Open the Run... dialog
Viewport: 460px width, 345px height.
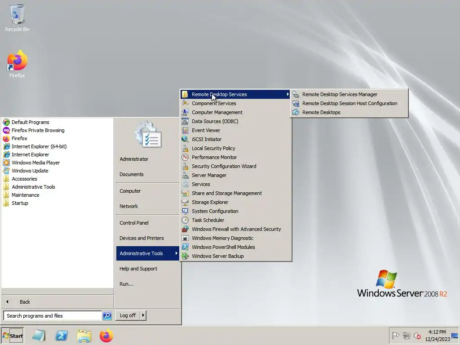tap(148, 284)
